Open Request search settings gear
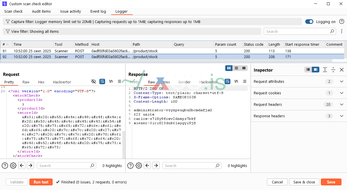This screenshot has width=347, height=190. pos(13,166)
